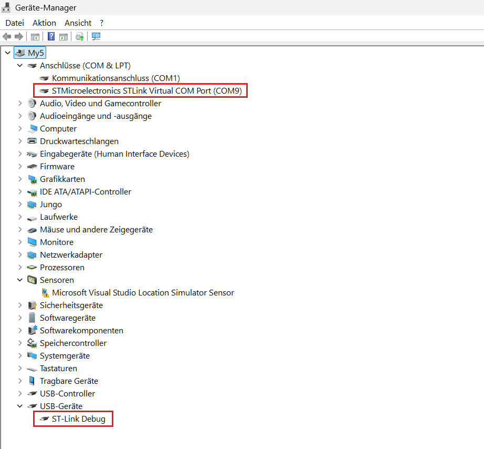Click the scan for hardware changes icon

pos(96,36)
